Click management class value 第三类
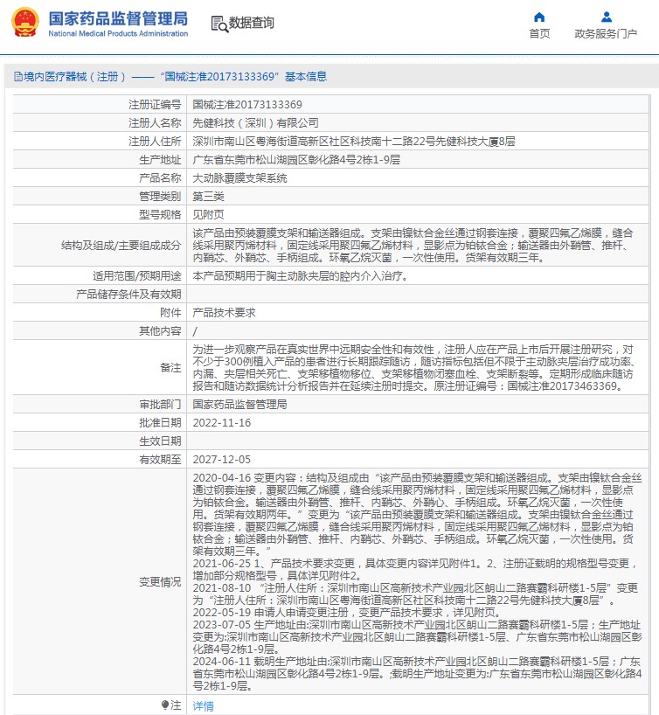This screenshot has height=715, width=659. pyautogui.click(x=208, y=197)
